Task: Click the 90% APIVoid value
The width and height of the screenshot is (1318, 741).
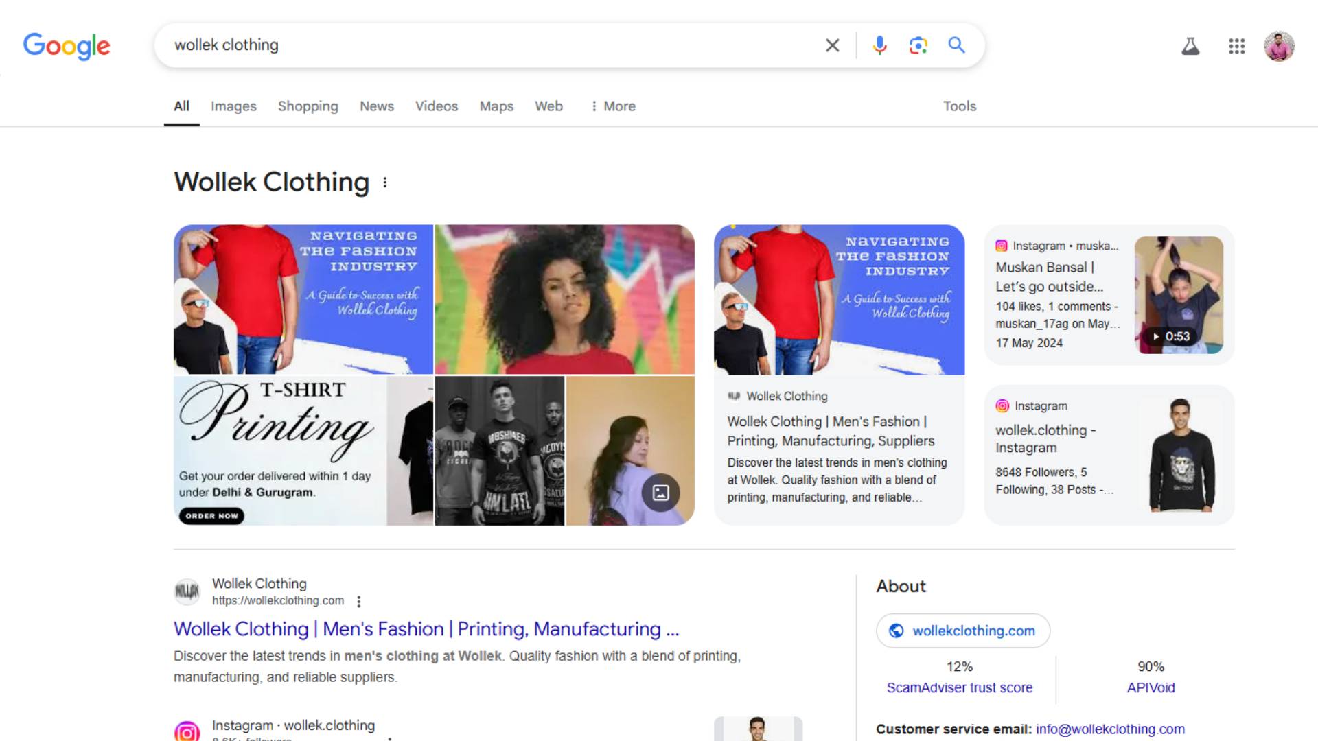Action: (1151, 667)
